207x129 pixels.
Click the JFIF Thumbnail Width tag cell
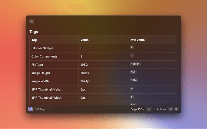tap(46, 98)
